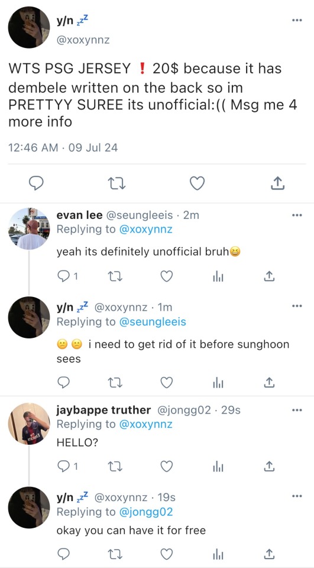Open evan lee's profile name
The height and width of the screenshot is (568, 314).
click(79, 215)
